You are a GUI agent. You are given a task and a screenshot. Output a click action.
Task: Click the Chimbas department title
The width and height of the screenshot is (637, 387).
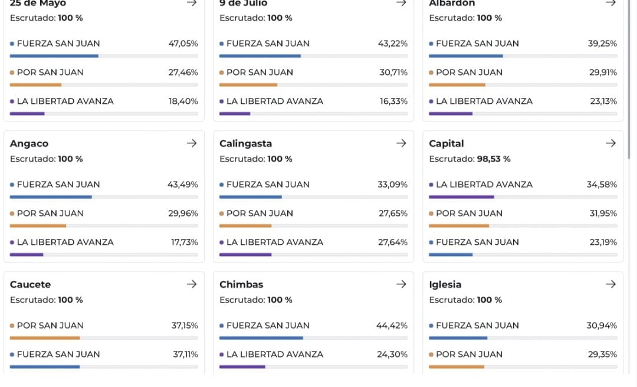pos(241,284)
